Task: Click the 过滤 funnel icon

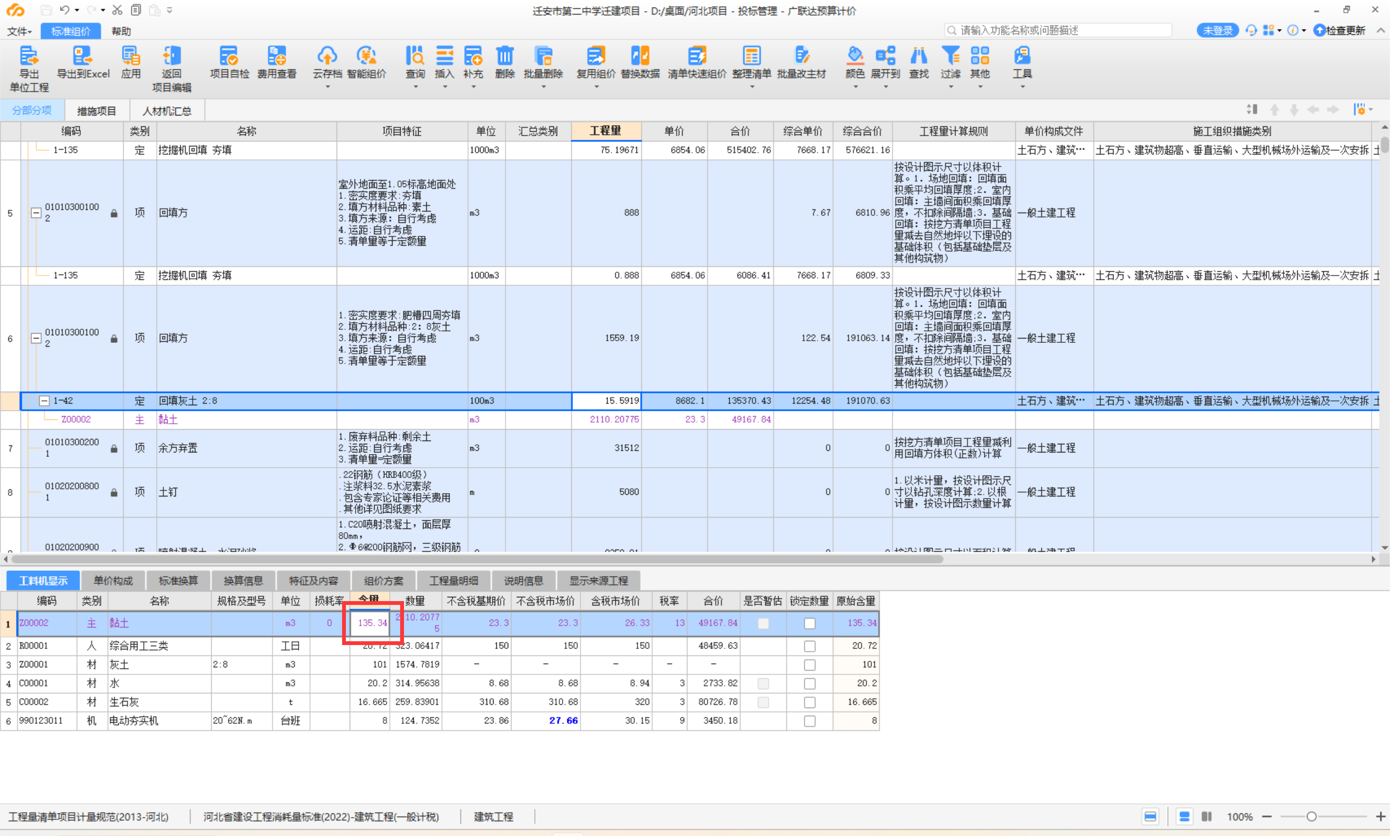Action: 950,56
